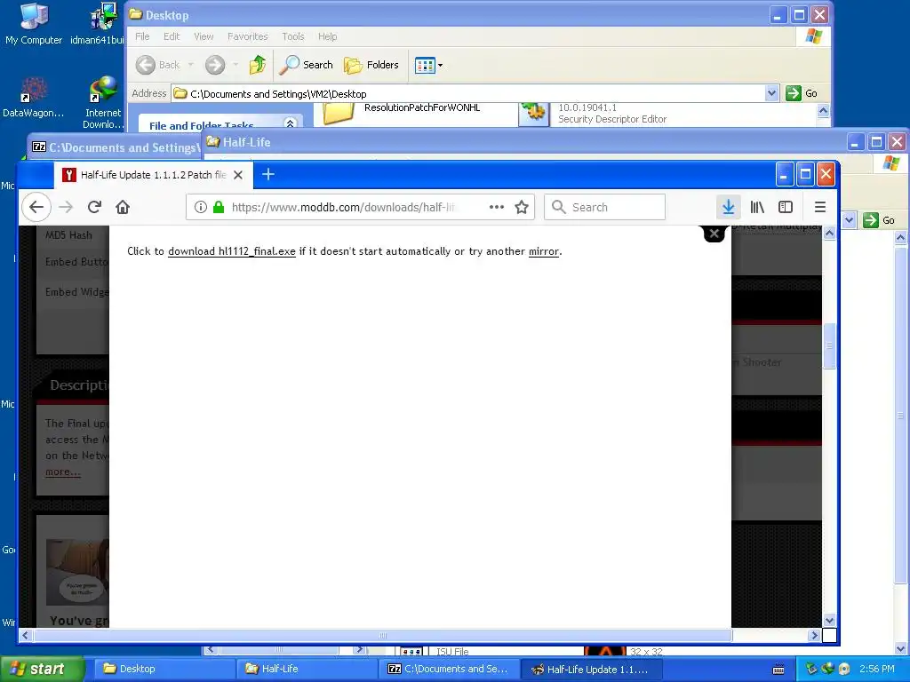Image resolution: width=910 pixels, height=682 pixels.
Task: Open the Firefox home page
Action: [x=123, y=207]
